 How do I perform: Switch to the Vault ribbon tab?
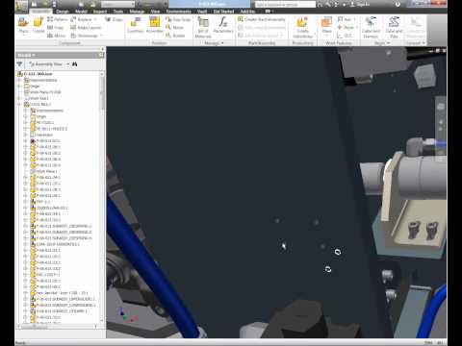coord(202,12)
